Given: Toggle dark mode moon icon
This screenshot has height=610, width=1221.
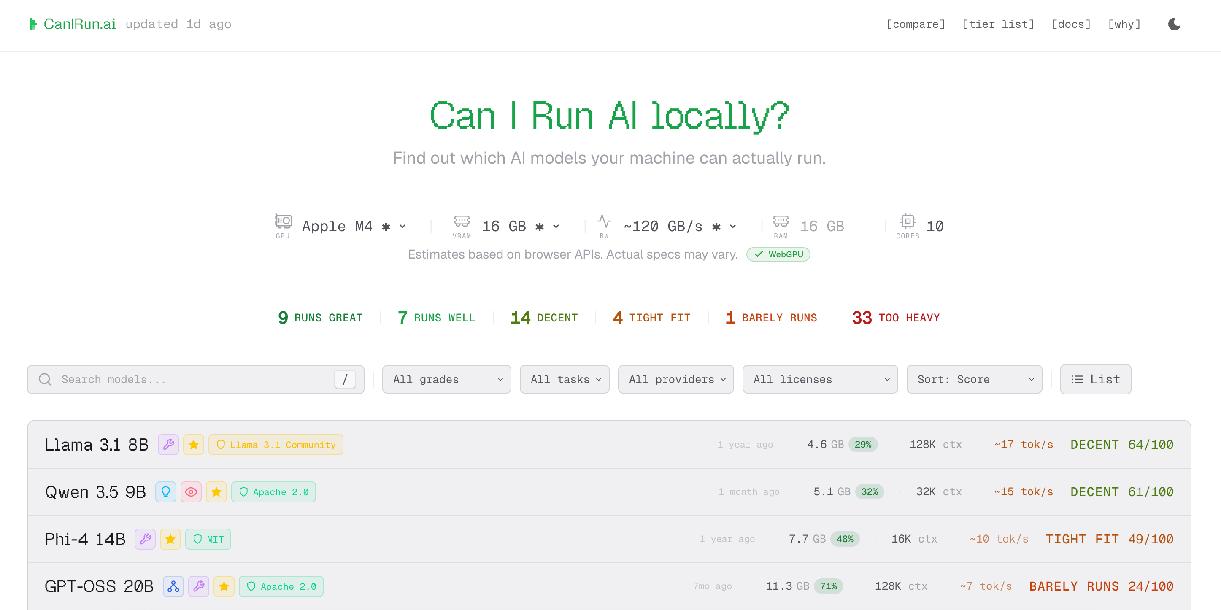Looking at the screenshot, I should coord(1174,24).
